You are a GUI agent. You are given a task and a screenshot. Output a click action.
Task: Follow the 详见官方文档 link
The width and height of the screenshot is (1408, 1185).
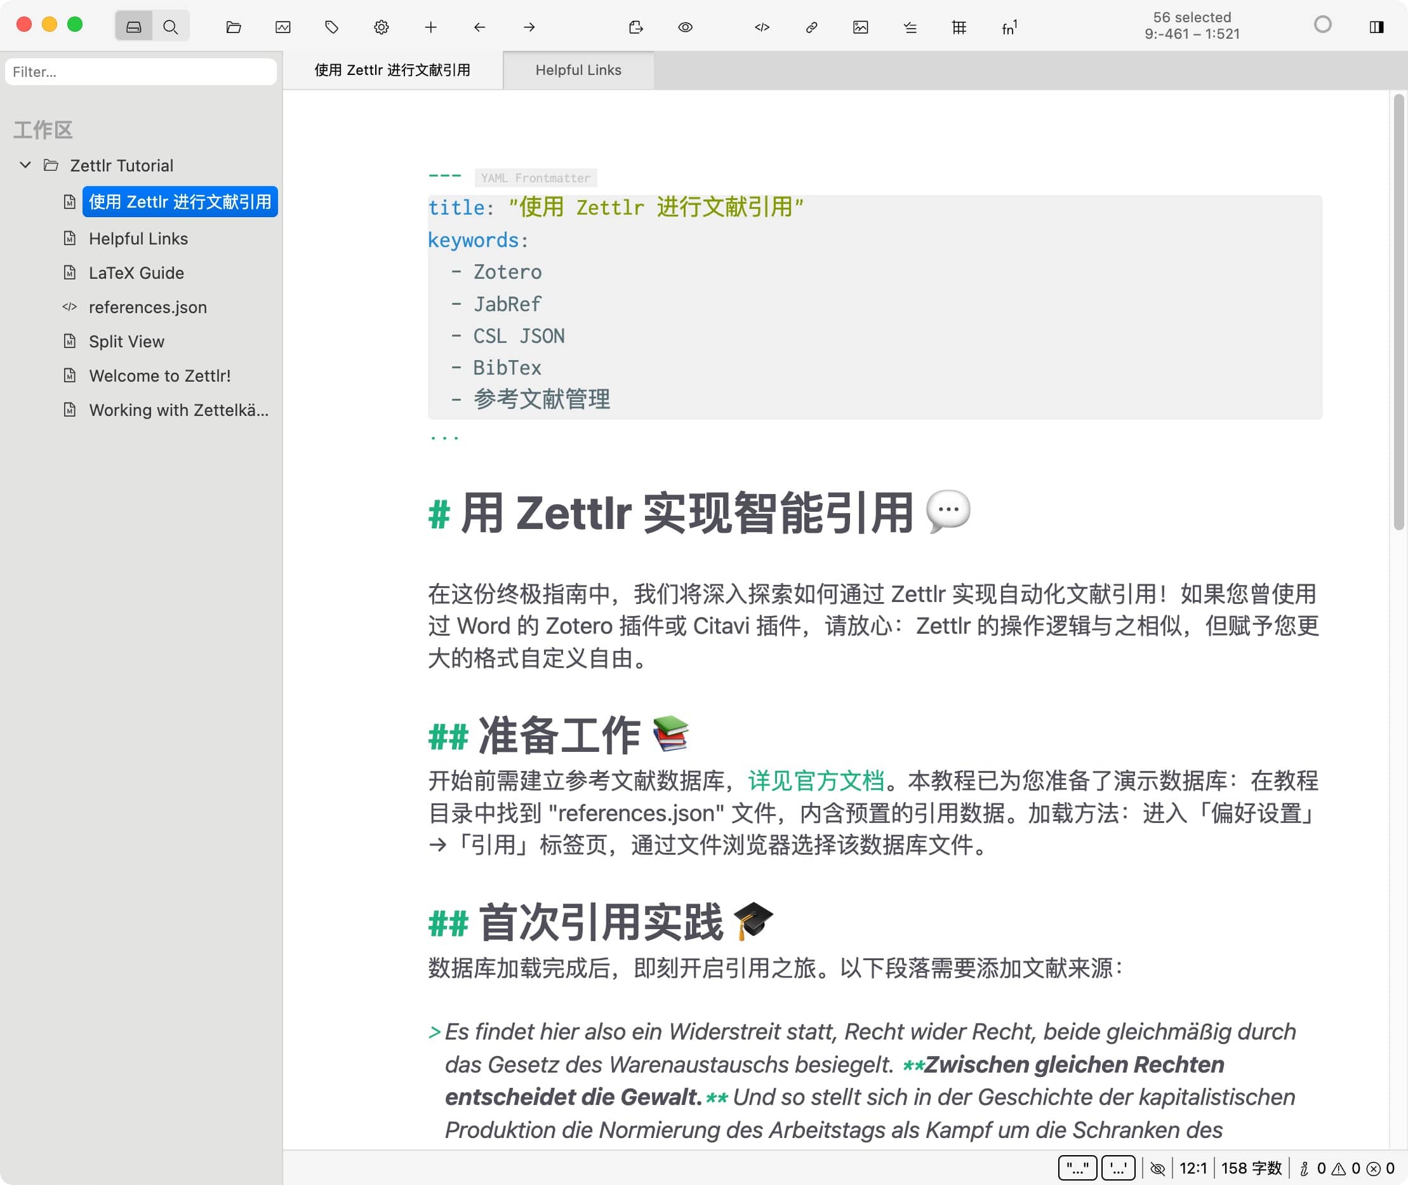coord(816,780)
